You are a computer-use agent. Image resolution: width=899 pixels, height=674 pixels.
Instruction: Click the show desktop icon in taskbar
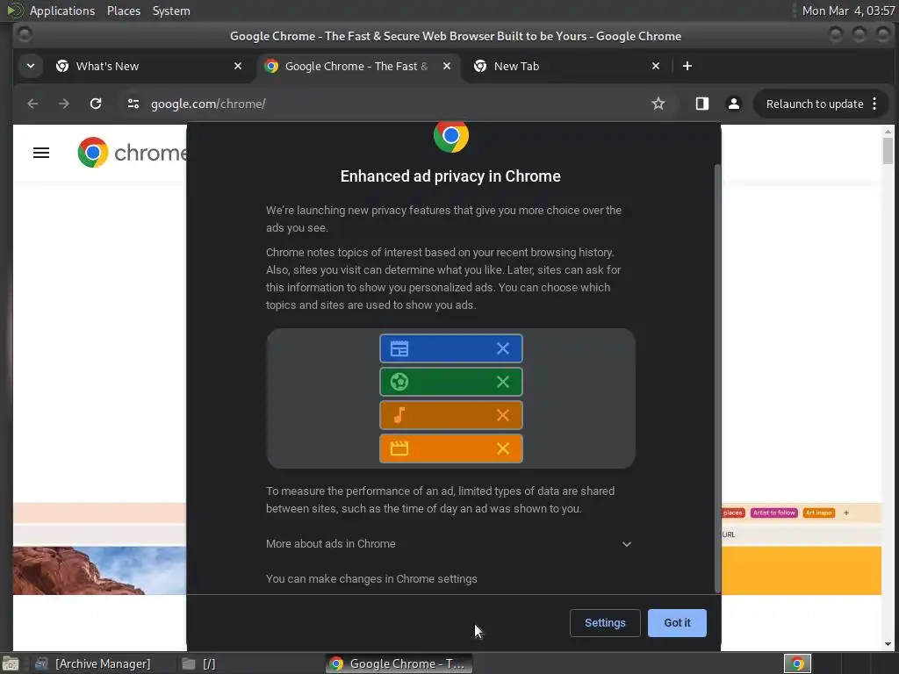[11, 664]
